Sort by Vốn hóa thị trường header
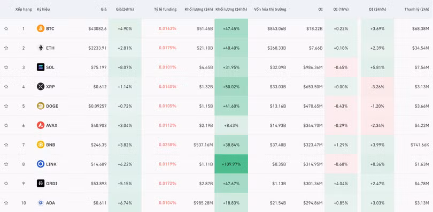Viewport: 433px width, 212px height. pyautogui.click(x=270, y=10)
